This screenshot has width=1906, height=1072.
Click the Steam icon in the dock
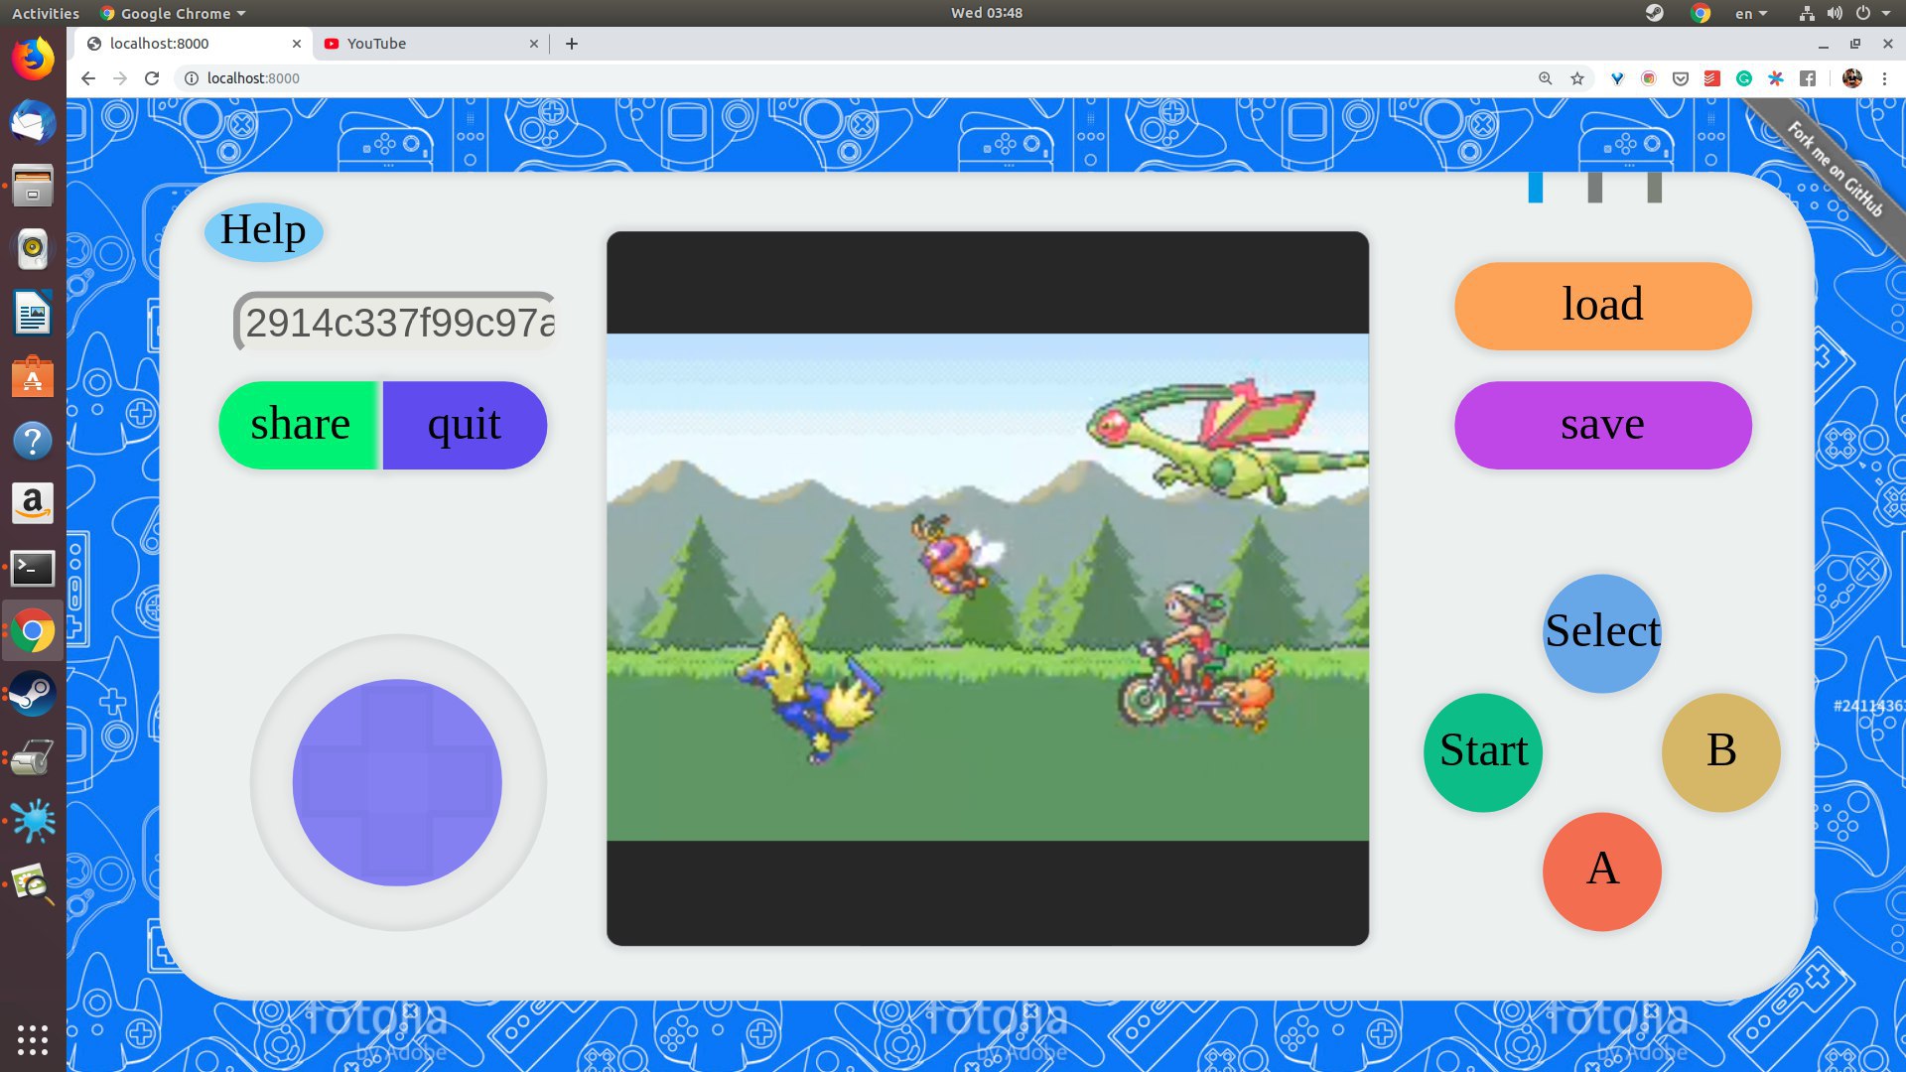(x=33, y=693)
